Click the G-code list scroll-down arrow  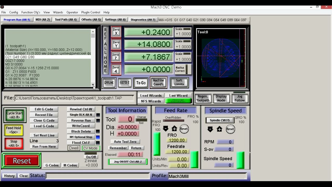point(93,84)
